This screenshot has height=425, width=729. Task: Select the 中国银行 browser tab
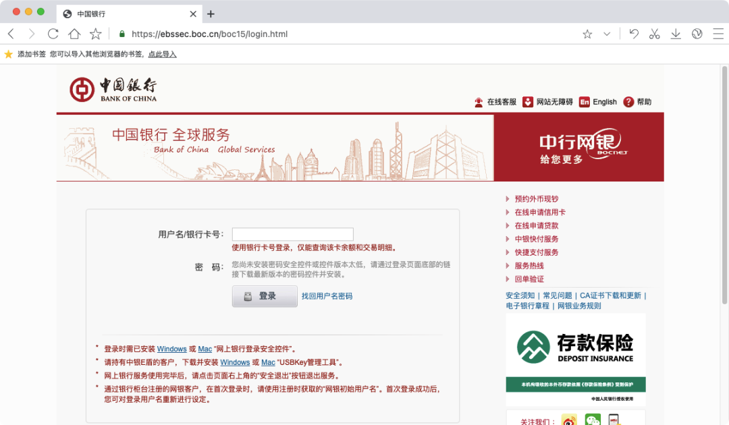pos(129,14)
